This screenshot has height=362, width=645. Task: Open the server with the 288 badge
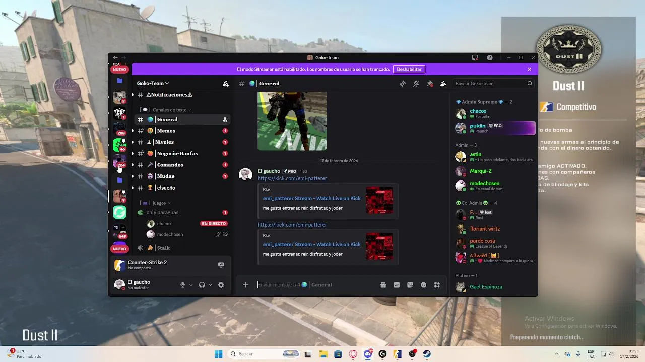(119, 129)
